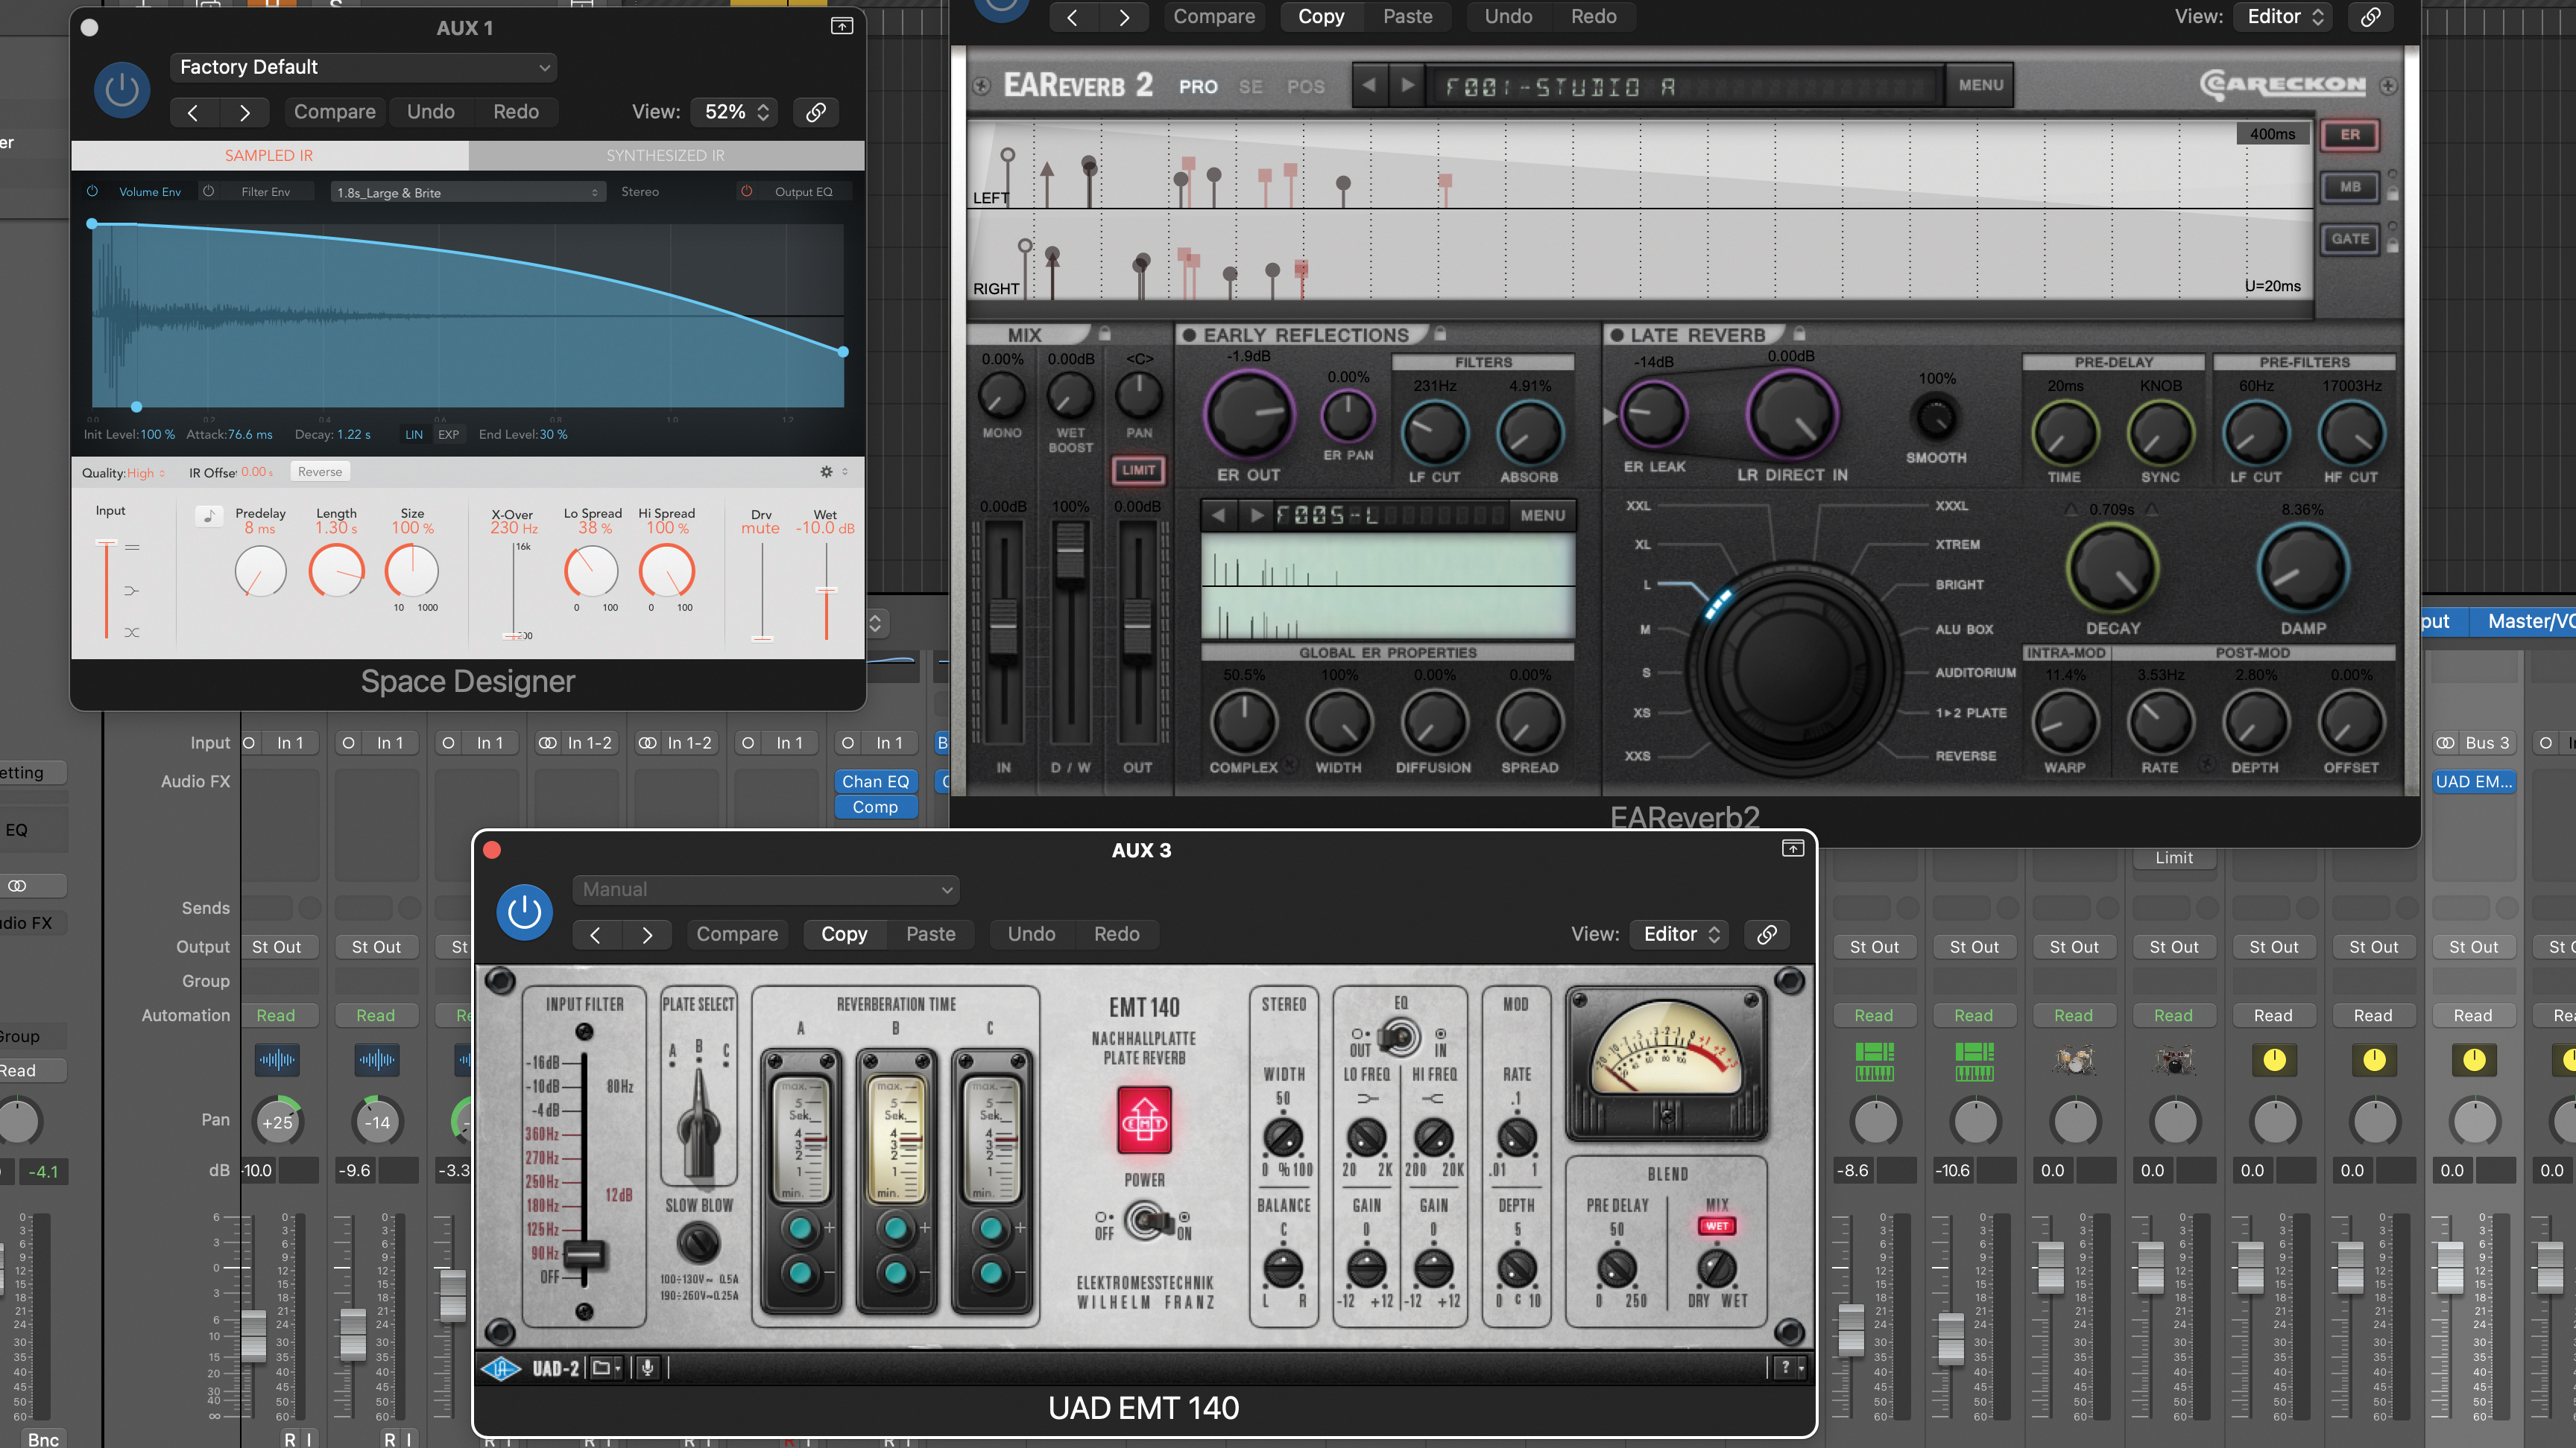Toggle Output EQ power icon
2576x1448 pixels.
pyautogui.click(x=746, y=191)
